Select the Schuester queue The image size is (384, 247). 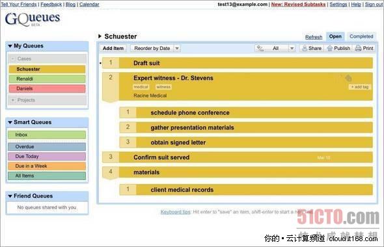tap(48, 69)
